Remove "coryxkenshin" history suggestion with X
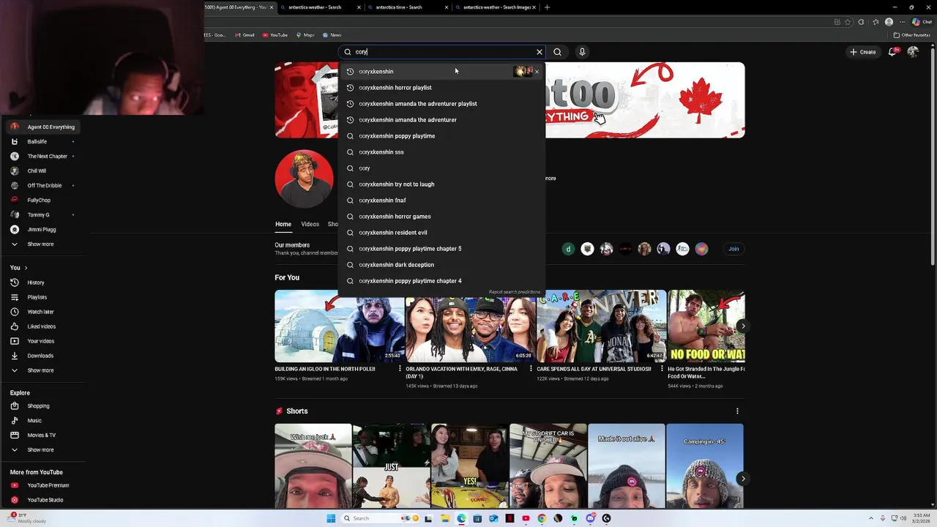 pyautogui.click(x=537, y=72)
